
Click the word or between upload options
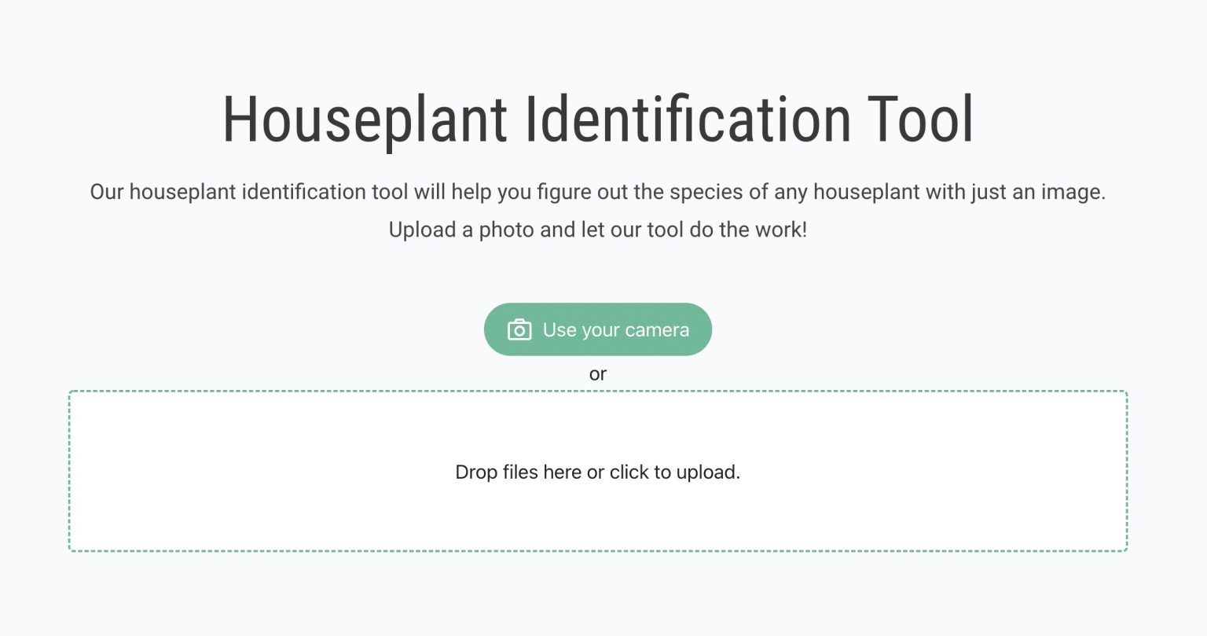(597, 373)
